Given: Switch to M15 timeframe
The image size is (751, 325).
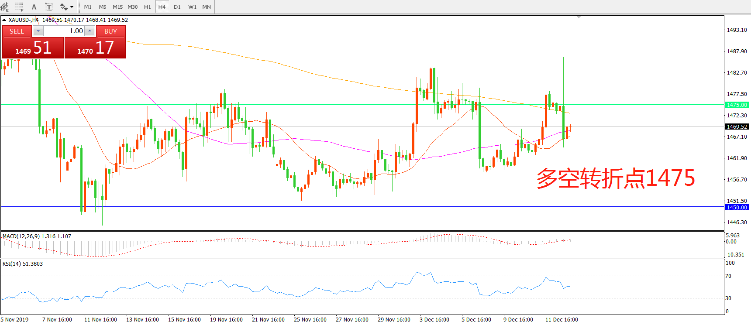Looking at the screenshot, I should (x=117, y=7).
